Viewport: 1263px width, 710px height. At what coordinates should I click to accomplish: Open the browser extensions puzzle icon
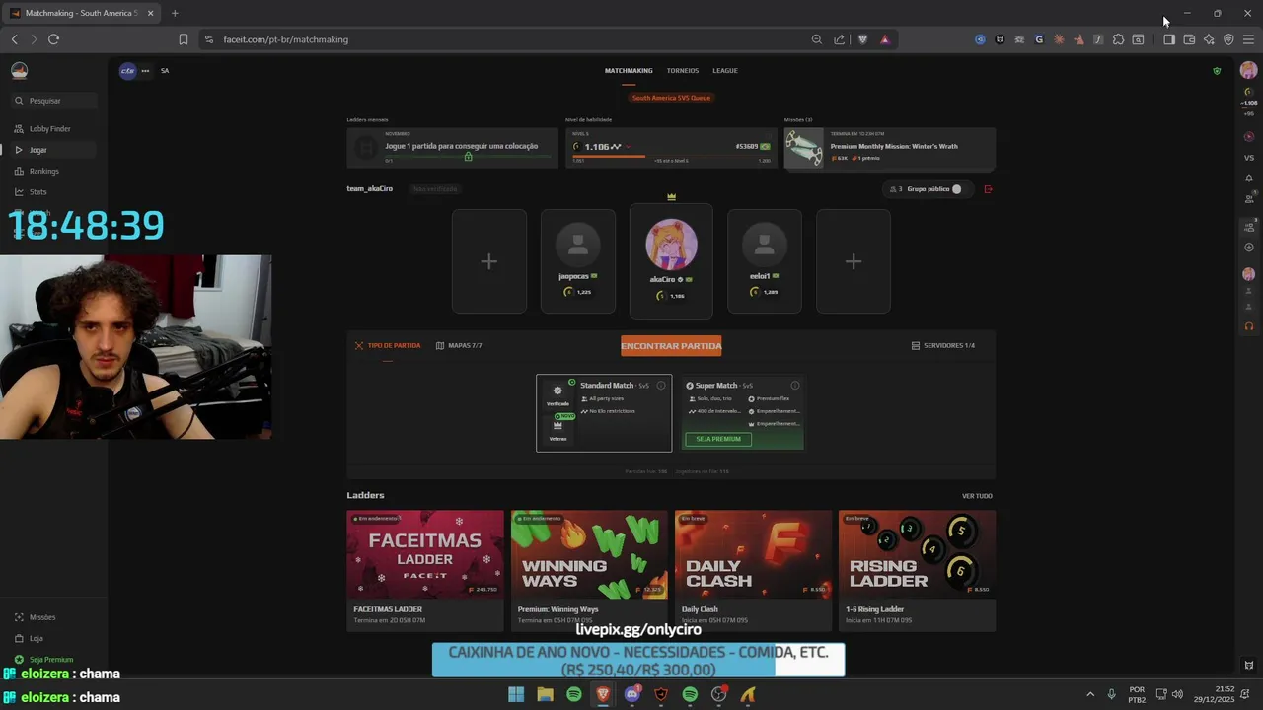[1118, 39]
